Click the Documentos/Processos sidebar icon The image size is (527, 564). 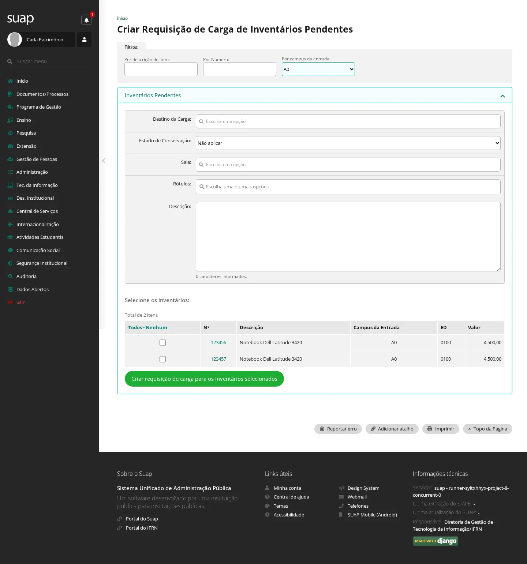[10, 94]
